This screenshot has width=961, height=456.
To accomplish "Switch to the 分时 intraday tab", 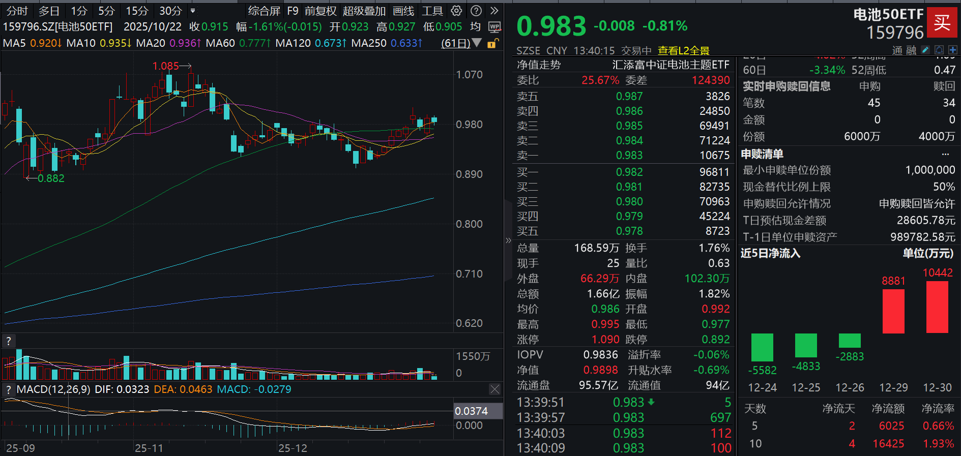I will (17, 11).
